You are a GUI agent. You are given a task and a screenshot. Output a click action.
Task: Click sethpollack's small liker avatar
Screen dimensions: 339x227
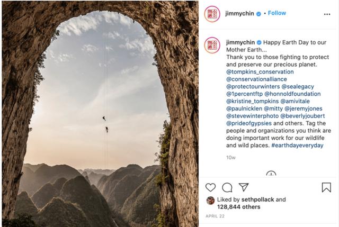pyautogui.click(x=210, y=201)
